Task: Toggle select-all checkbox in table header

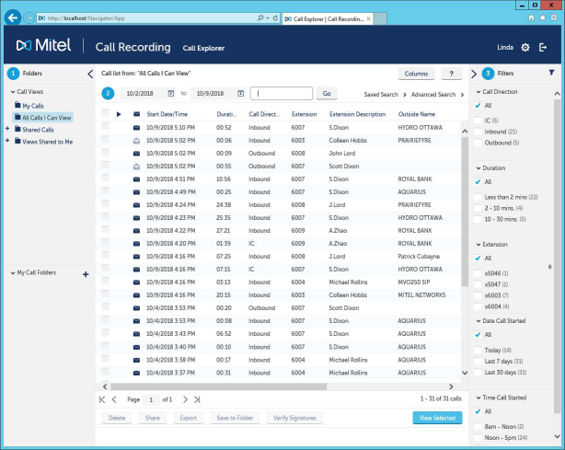Action: [105, 113]
